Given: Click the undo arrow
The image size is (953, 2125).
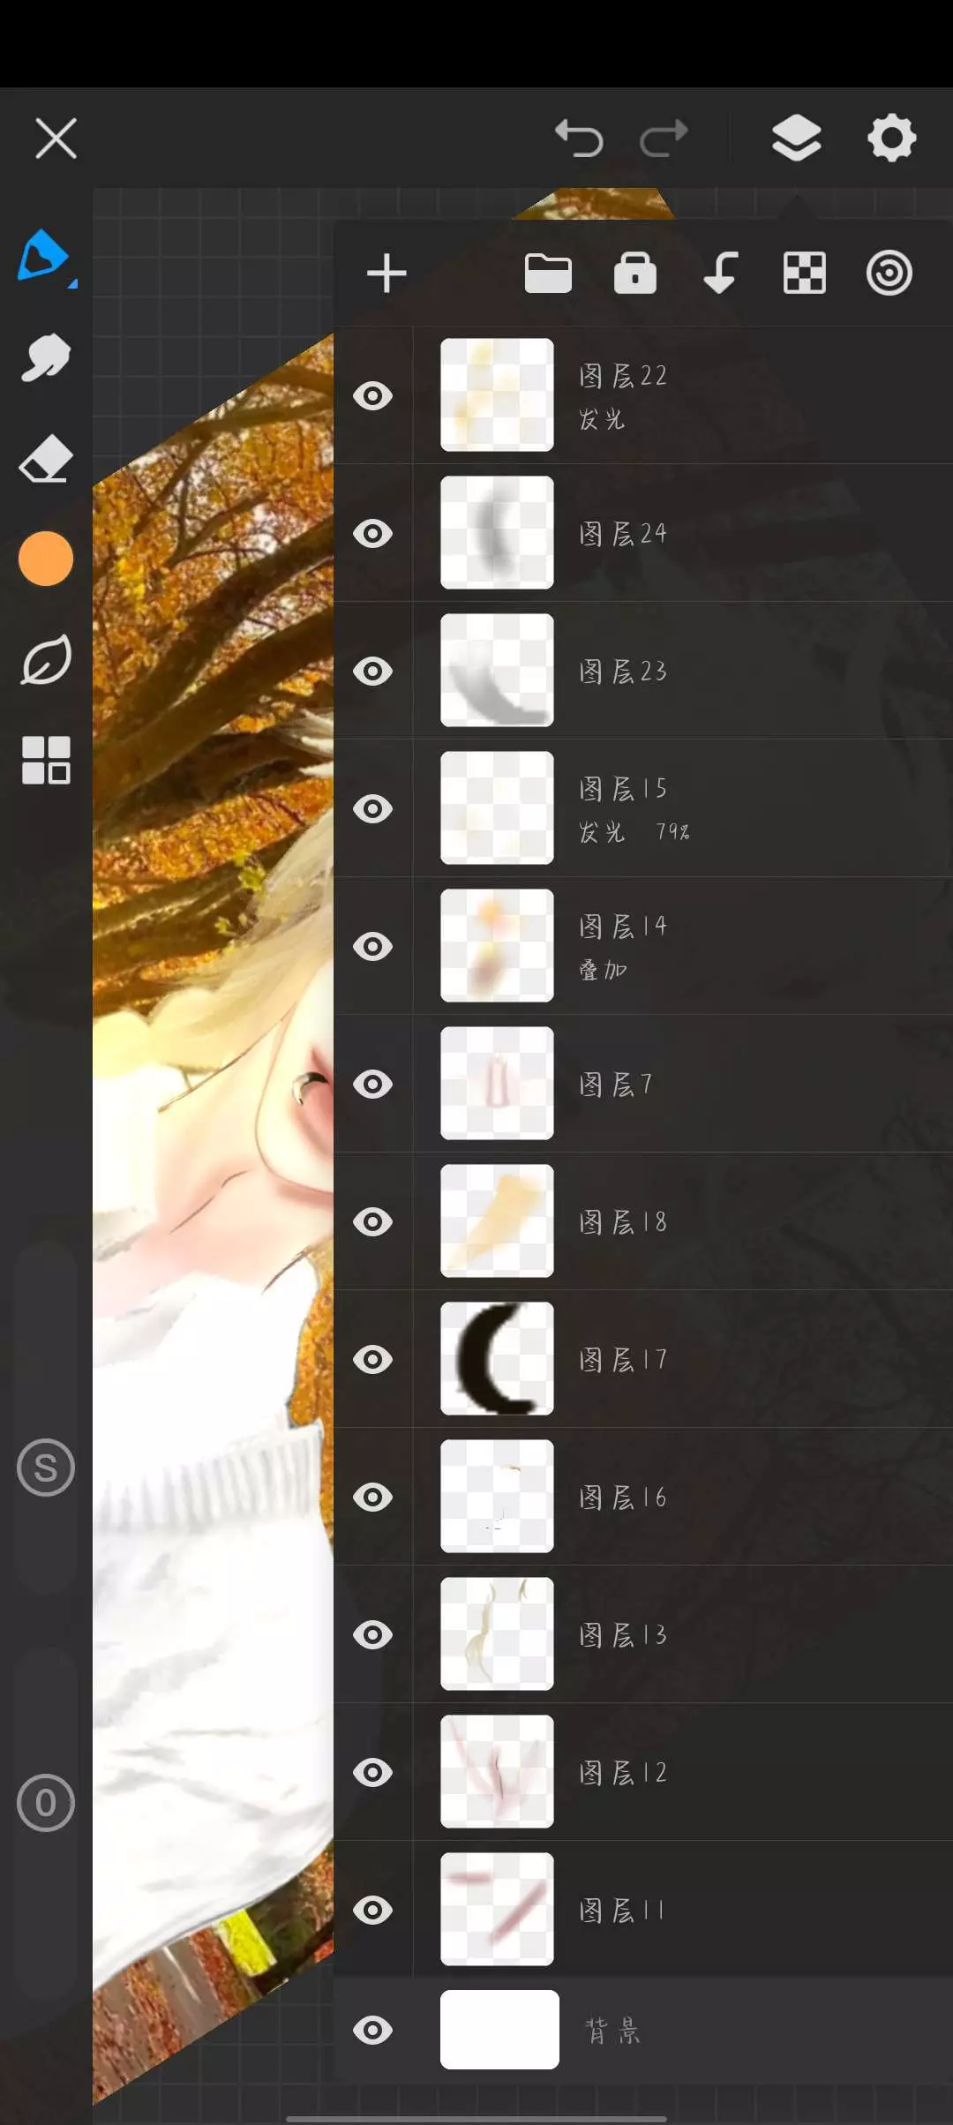Looking at the screenshot, I should point(579,139).
